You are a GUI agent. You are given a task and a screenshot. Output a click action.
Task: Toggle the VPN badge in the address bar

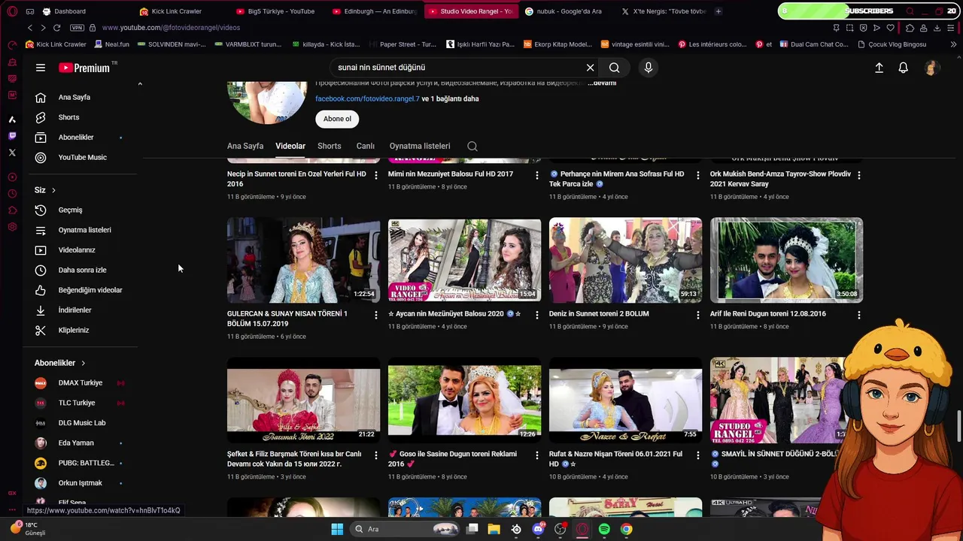pos(77,28)
